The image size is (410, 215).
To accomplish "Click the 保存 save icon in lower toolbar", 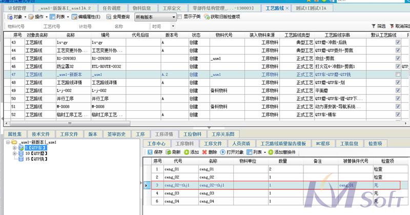I will click(x=149, y=152).
